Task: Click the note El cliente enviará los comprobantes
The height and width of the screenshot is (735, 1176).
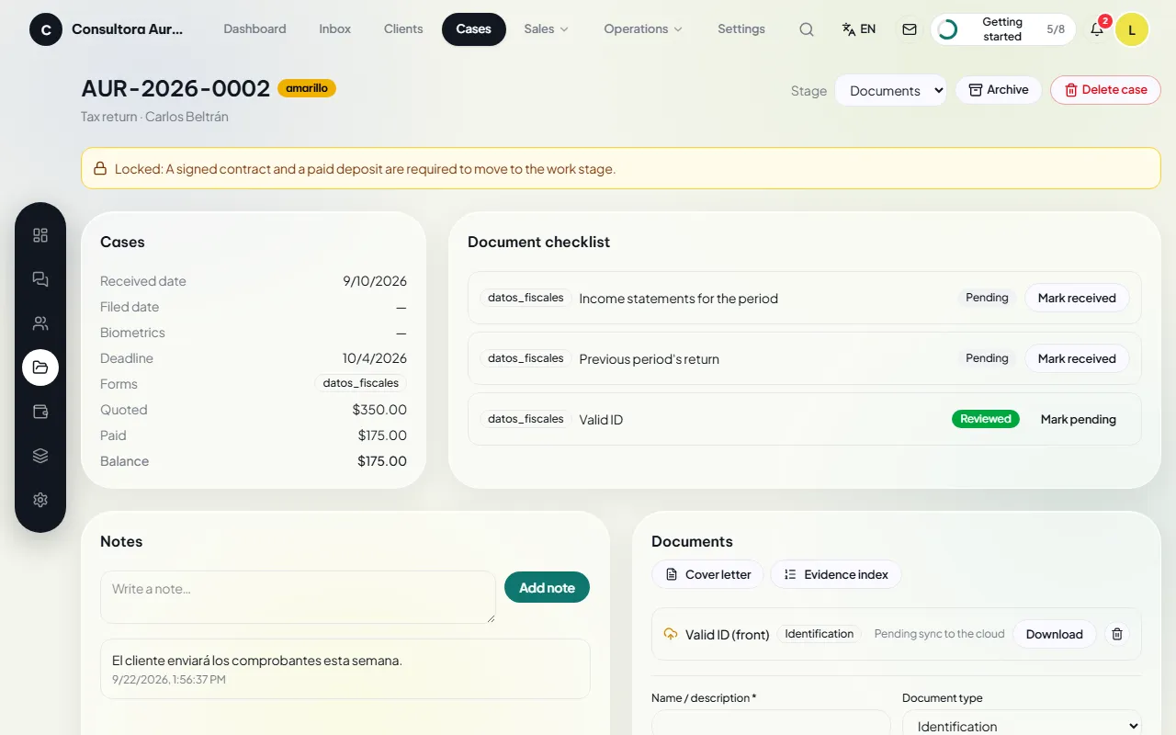Action: 257,661
